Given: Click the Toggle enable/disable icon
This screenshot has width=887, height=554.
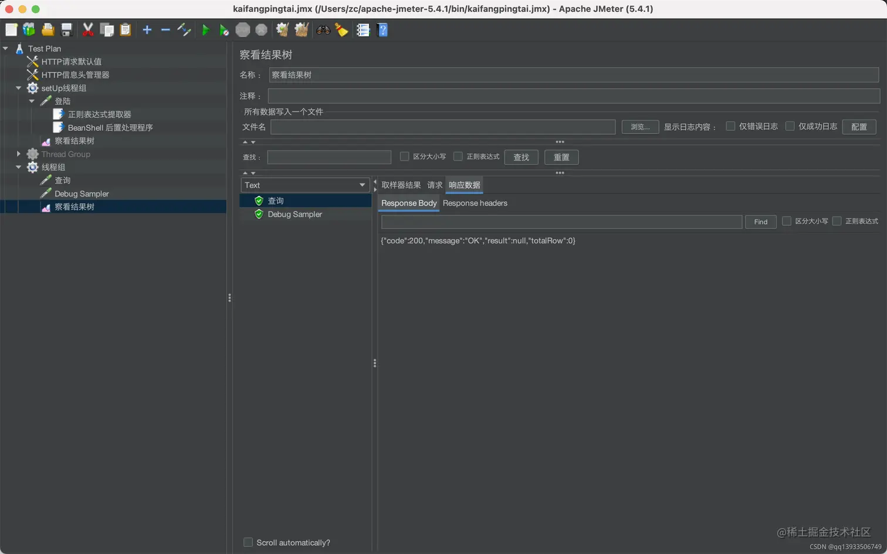Looking at the screenshot, I should (x=184, y=30).
